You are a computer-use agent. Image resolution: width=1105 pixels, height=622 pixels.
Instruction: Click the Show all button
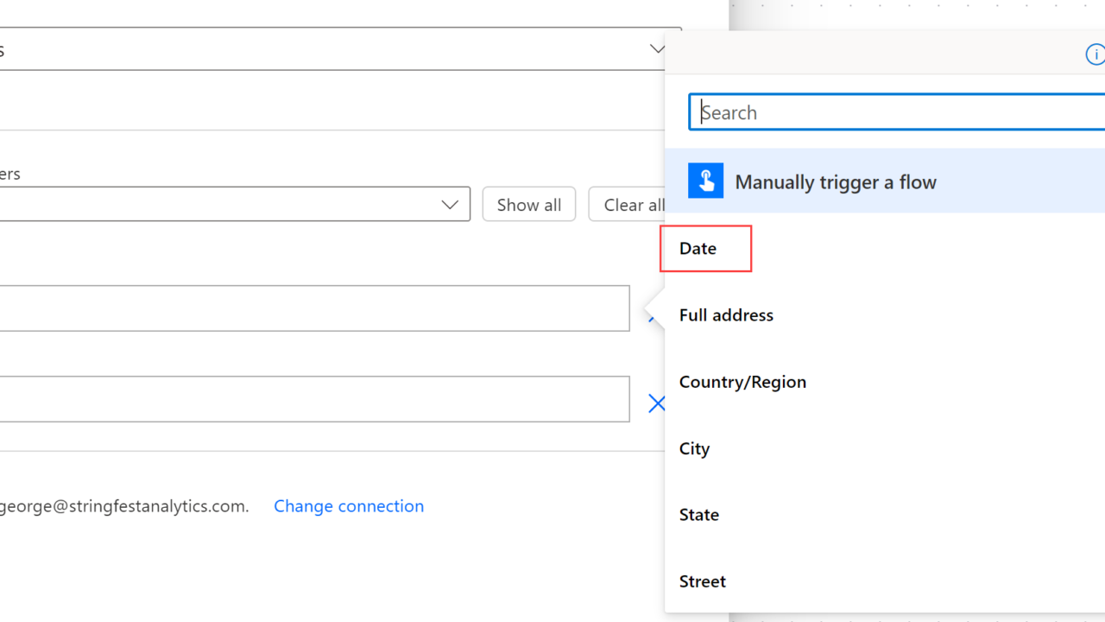point(528,205)
